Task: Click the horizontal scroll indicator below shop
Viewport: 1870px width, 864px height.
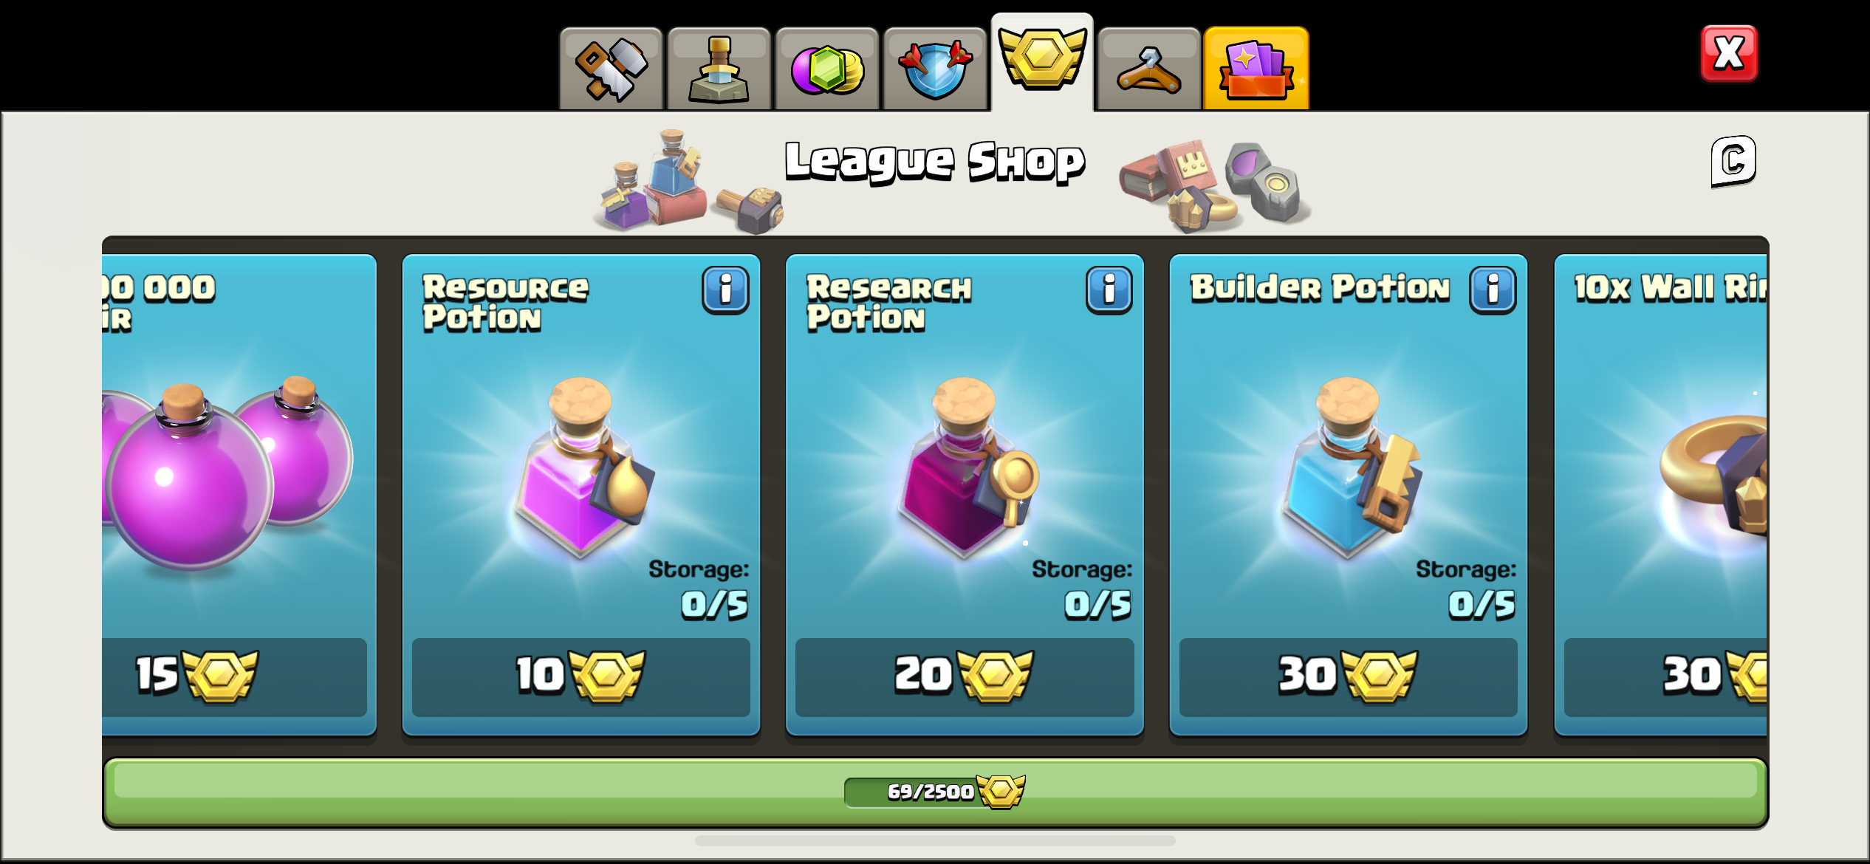Action: (935, 840)
